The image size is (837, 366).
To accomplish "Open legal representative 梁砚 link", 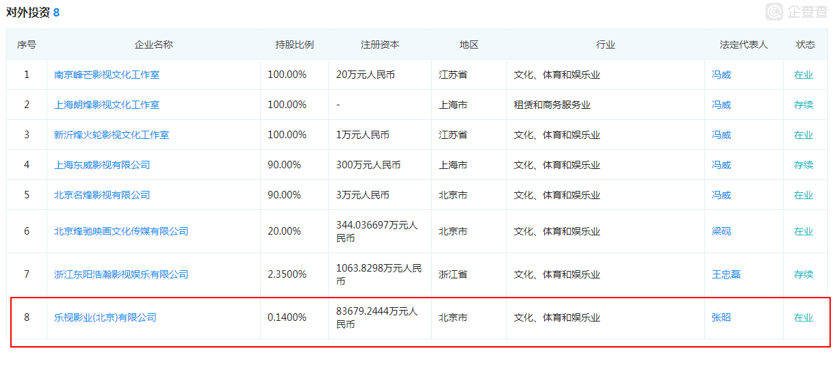I will click(x=721, y=231).
